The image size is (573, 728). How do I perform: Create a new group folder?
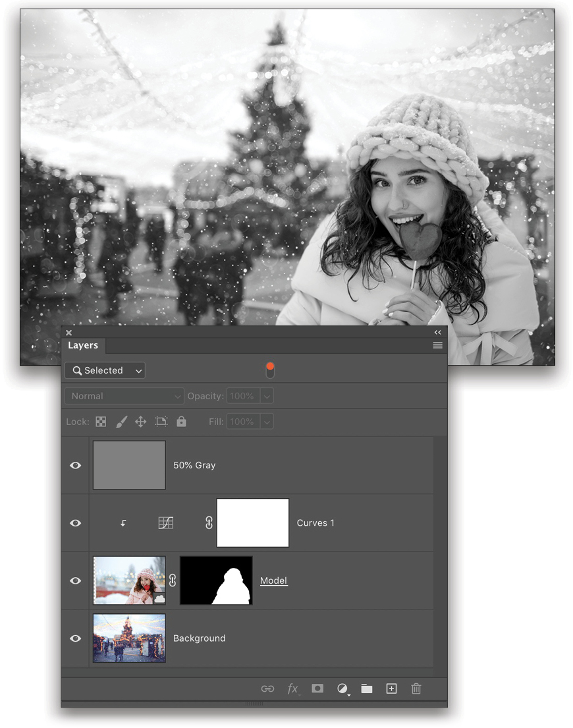(366, 688)
